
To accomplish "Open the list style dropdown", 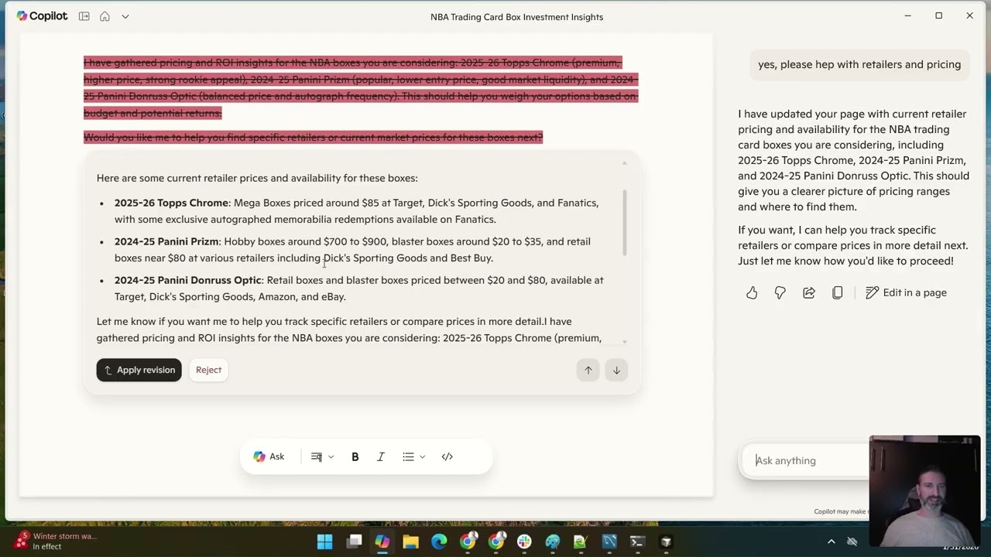I will click(x=413, y=456).
